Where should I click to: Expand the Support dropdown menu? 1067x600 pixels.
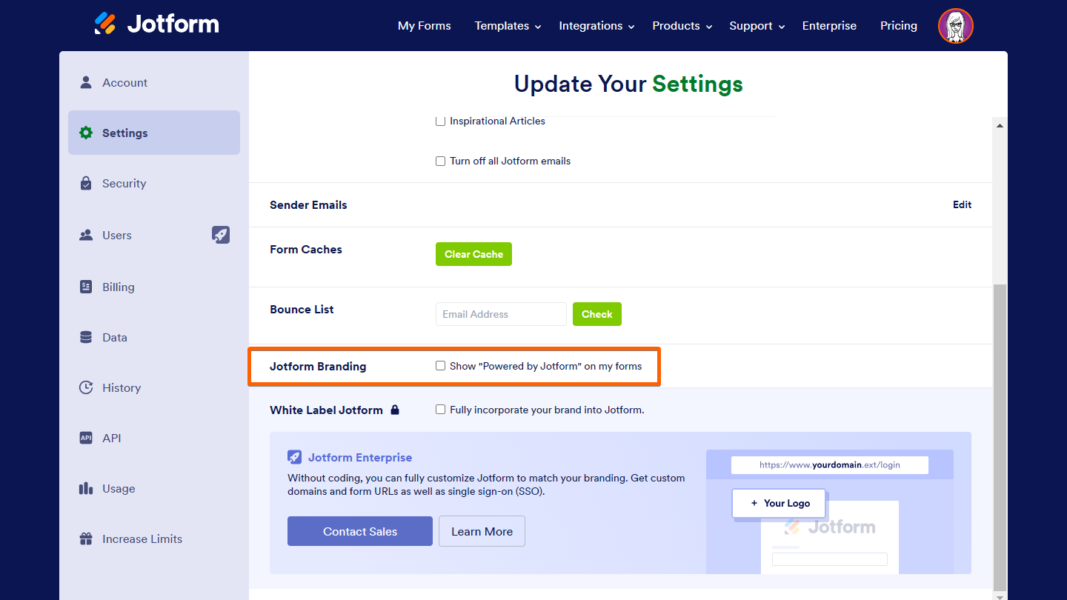click(757, 26)
